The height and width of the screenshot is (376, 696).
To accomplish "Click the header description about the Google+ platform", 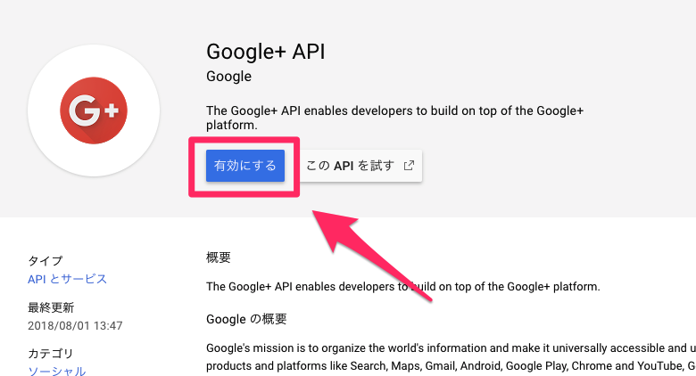I will (394, 118).
